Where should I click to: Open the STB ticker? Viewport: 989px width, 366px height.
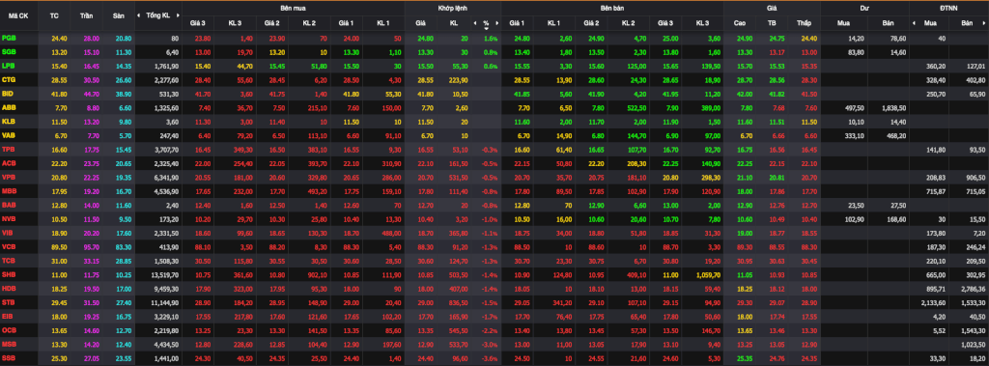(9, 301)
